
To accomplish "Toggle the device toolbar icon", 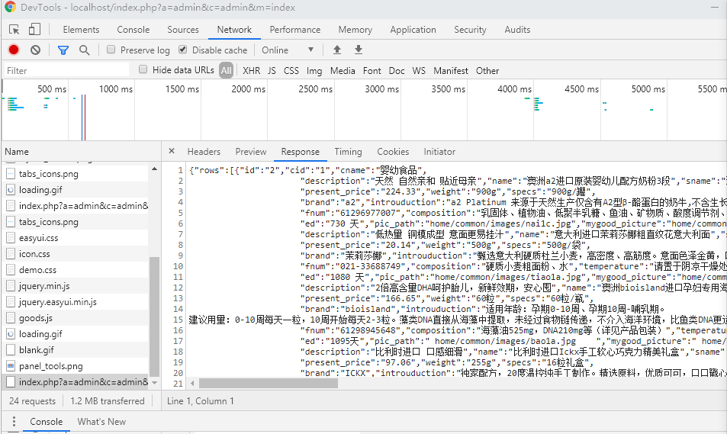I will click(x=35, y=30).
